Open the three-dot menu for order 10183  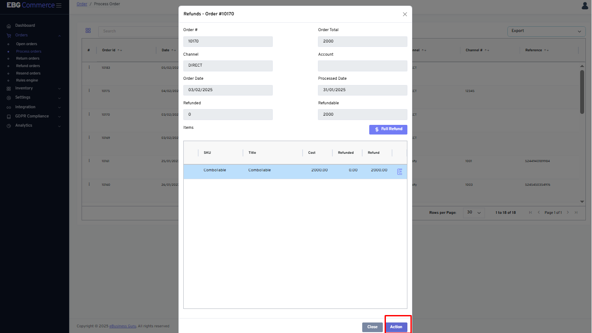(x=89, y=67)
